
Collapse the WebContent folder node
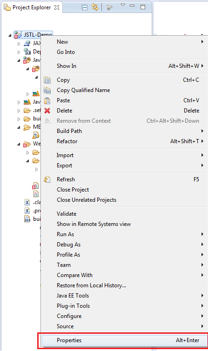[19, 144]
